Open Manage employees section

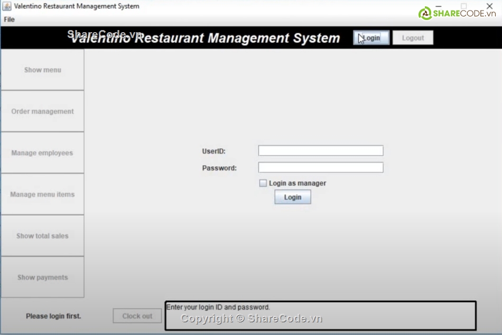(x=43, y=153)
